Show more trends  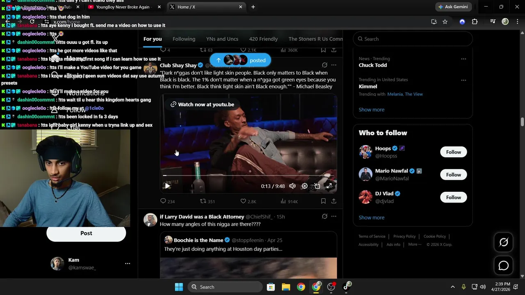click(x=372, y=109)
